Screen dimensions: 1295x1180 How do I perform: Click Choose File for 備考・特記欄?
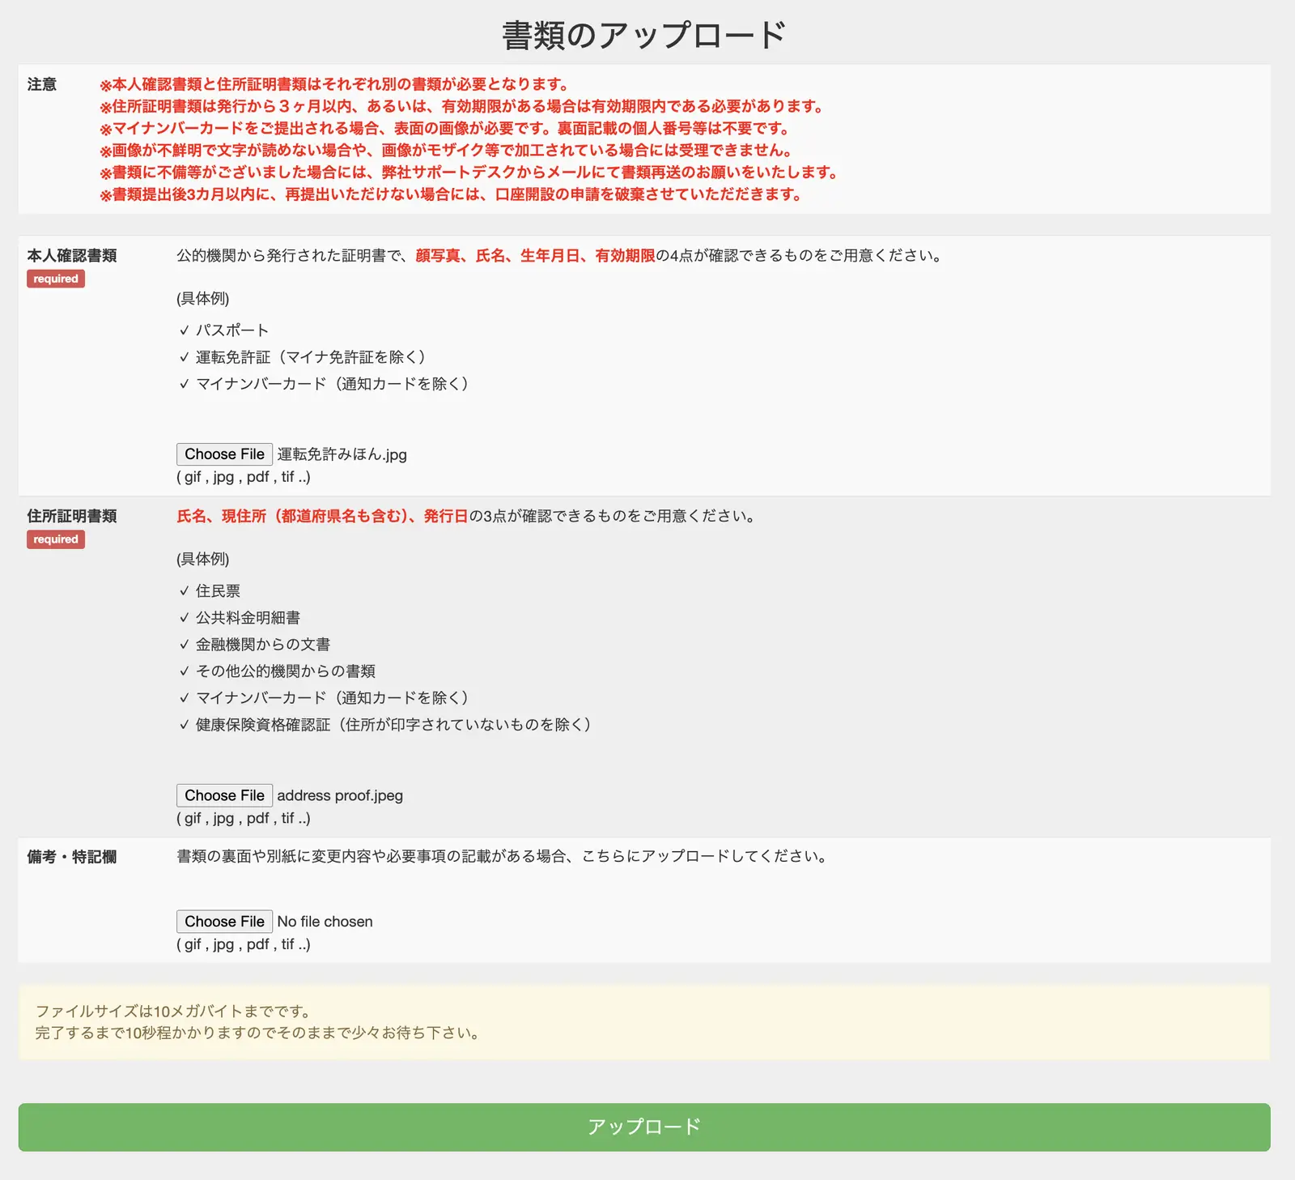click(224, 922)
